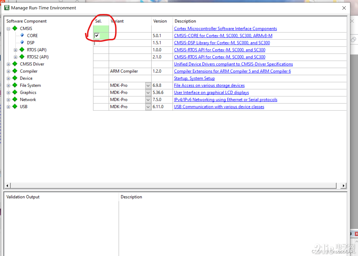Expand the Graphics node

(x=8, y=93)
